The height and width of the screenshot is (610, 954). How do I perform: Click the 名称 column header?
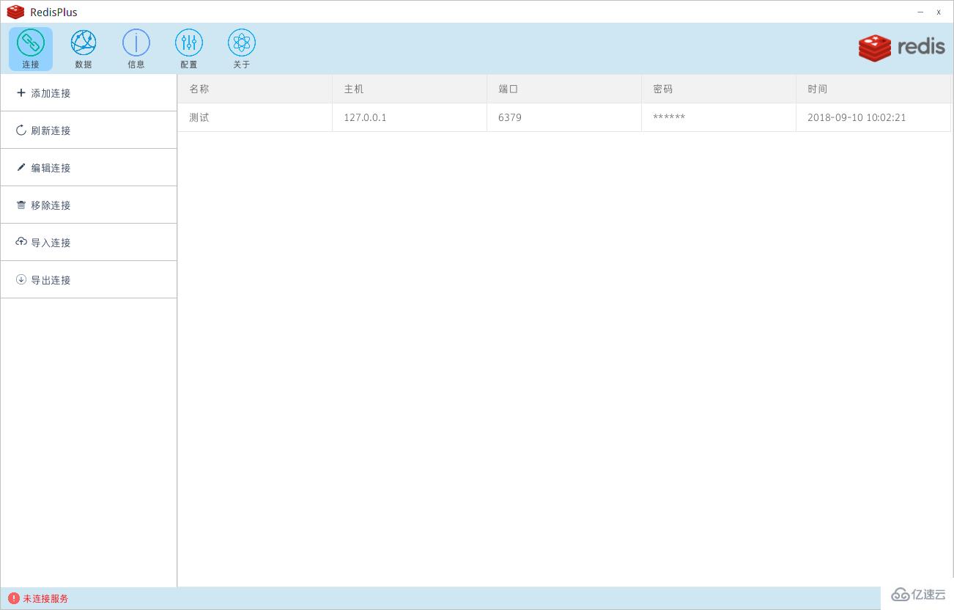click(199, 88)
